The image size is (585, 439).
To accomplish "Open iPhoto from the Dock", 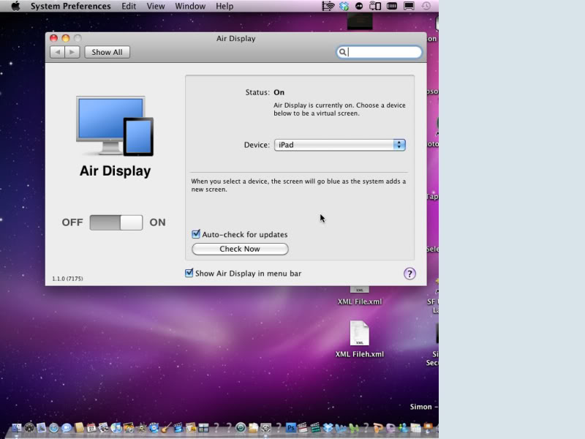I will click(129, 428).
